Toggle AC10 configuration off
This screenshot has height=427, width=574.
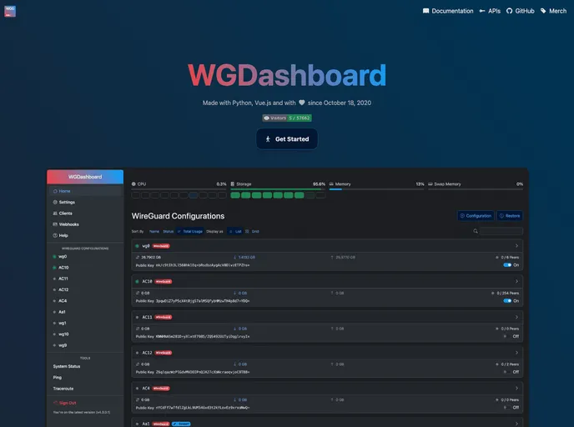click(x=507, y=301)
